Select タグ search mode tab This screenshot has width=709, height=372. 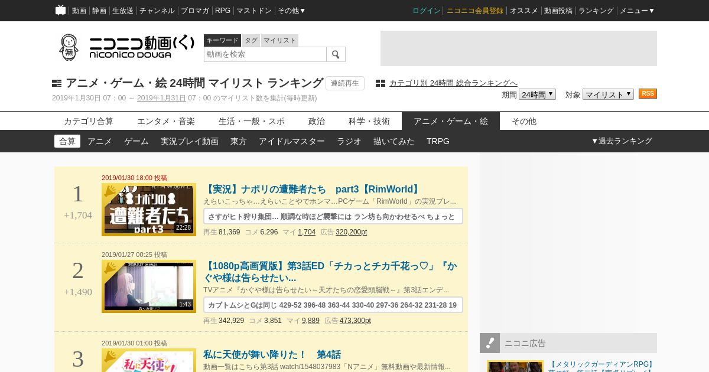coord(251,40)
